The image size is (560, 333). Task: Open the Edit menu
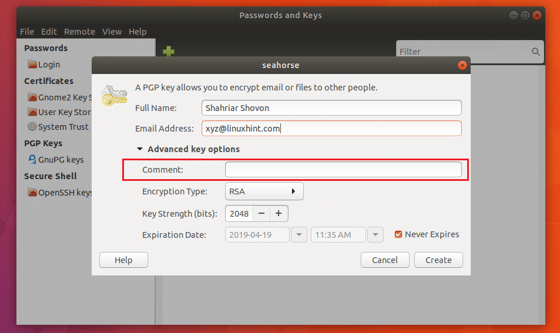tap(49, 32)
